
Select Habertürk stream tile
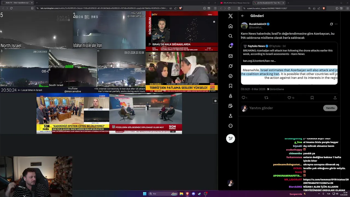(x=73, y=114)
